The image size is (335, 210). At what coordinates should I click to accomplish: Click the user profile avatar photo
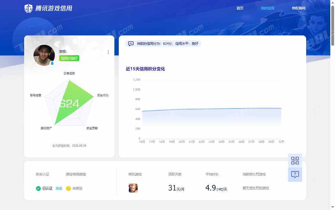(x=44, y=55)
